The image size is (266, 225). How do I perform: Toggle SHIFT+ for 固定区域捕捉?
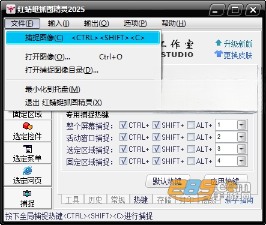[156, 161]
